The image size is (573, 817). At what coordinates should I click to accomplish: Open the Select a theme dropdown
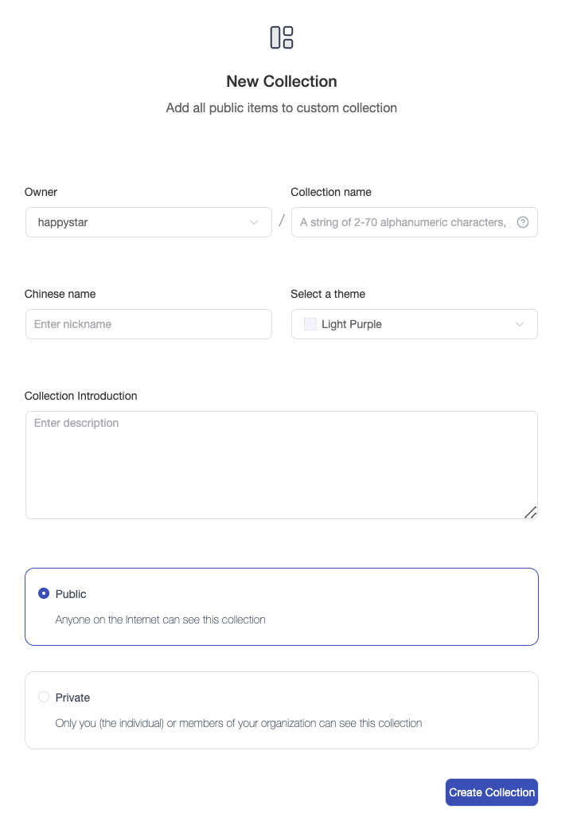coord(414,324)
